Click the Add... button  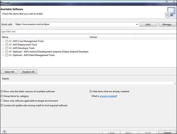[x=148, y=24]
